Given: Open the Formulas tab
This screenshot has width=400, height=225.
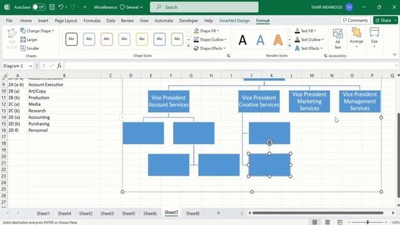Looking at the screenshot, I should pos(92,21).
